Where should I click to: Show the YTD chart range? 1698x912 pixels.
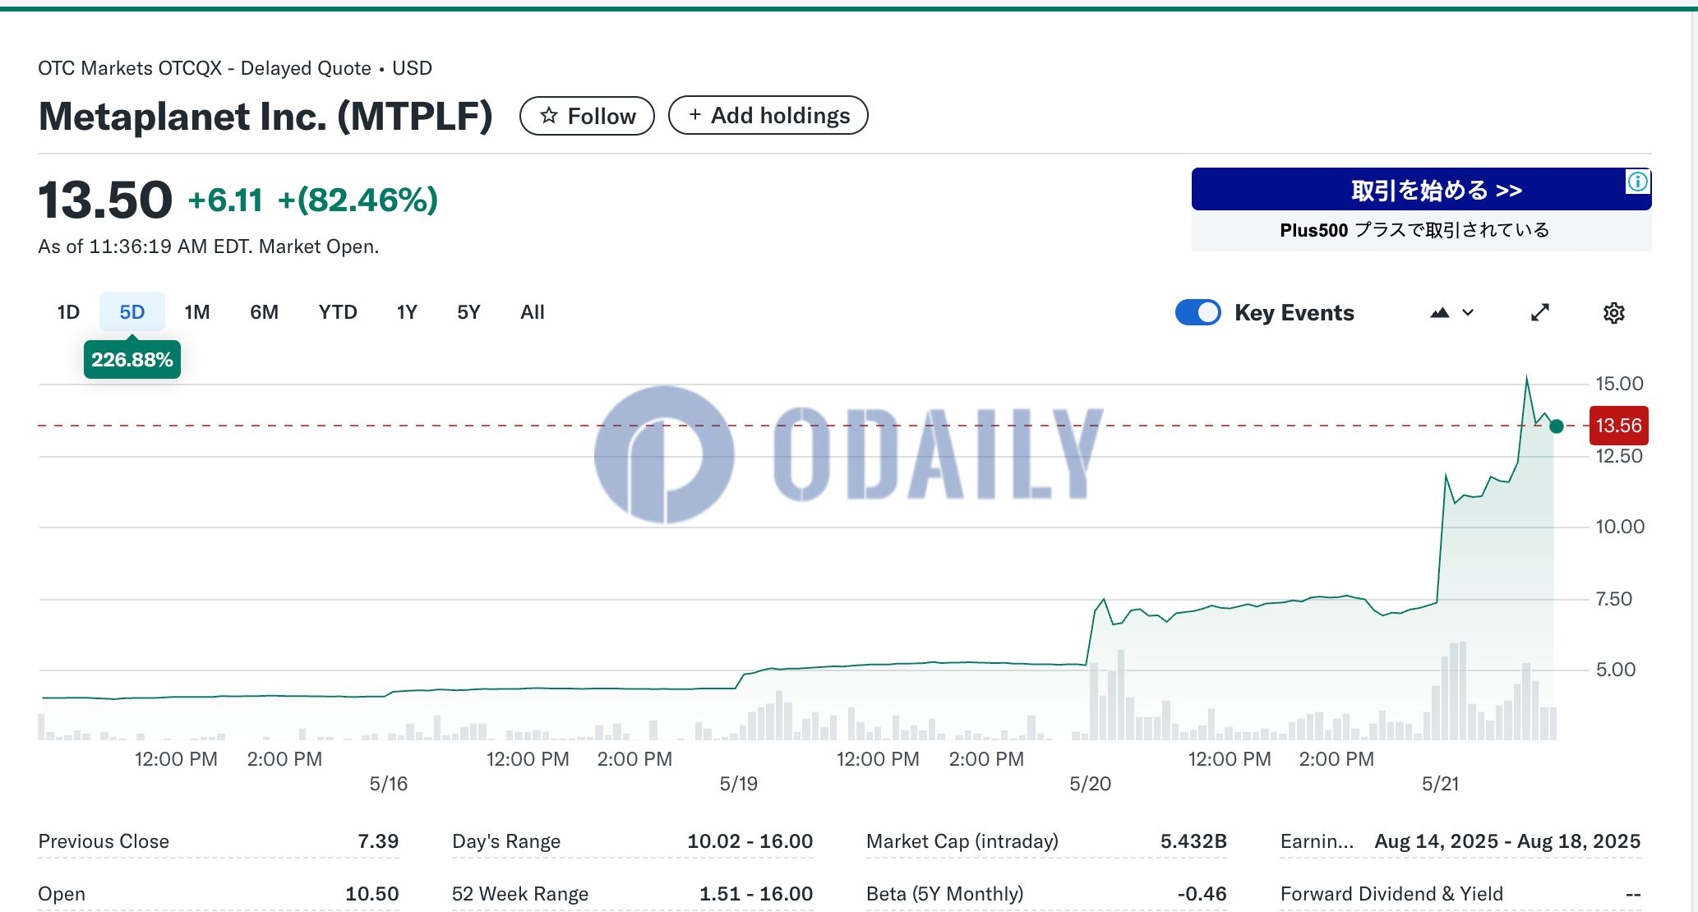click(338, 312)
